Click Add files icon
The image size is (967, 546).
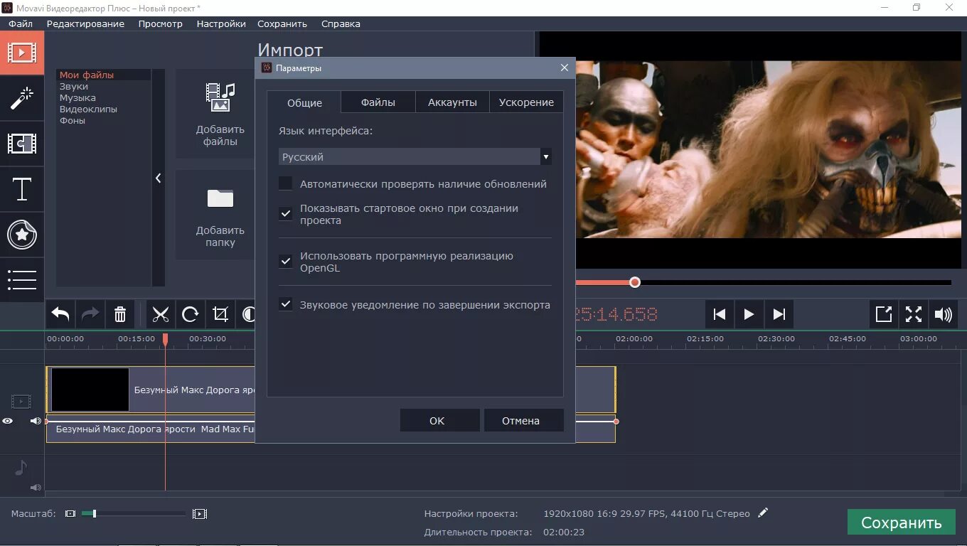coord(220,97)
